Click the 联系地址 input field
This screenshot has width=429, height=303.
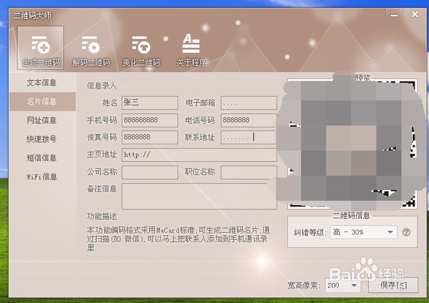coord(248,137)
